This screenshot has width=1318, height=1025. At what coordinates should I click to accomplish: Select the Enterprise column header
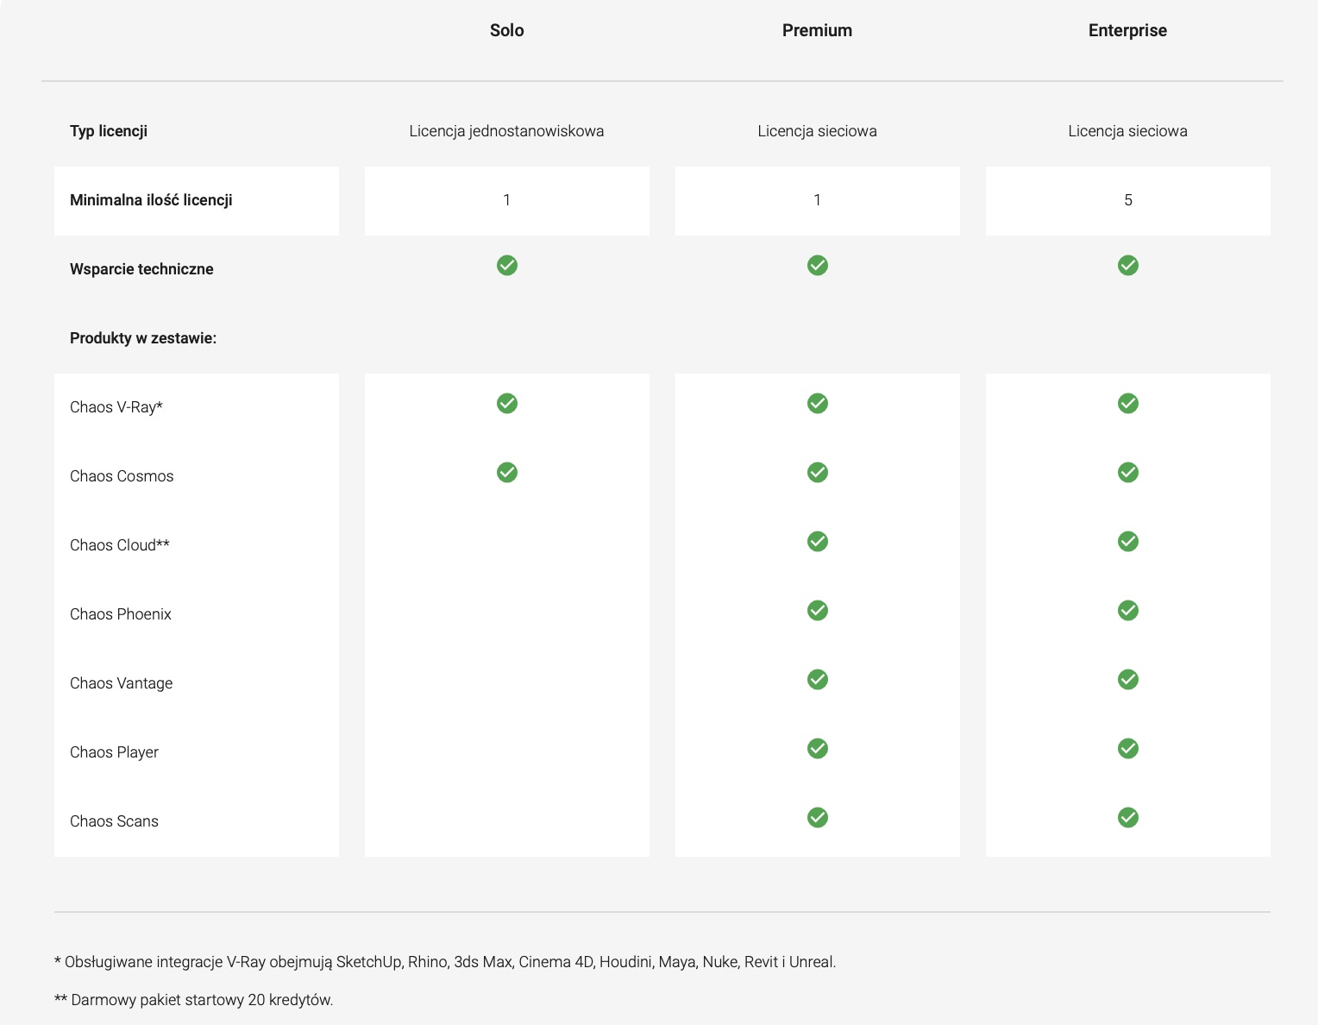(x=1128, y=30)
